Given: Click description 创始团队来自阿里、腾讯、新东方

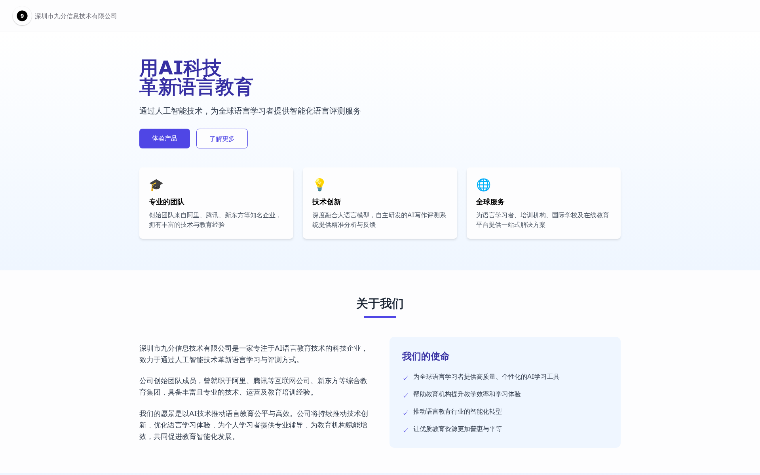Looking at the screenshot, I should (215, 220).
